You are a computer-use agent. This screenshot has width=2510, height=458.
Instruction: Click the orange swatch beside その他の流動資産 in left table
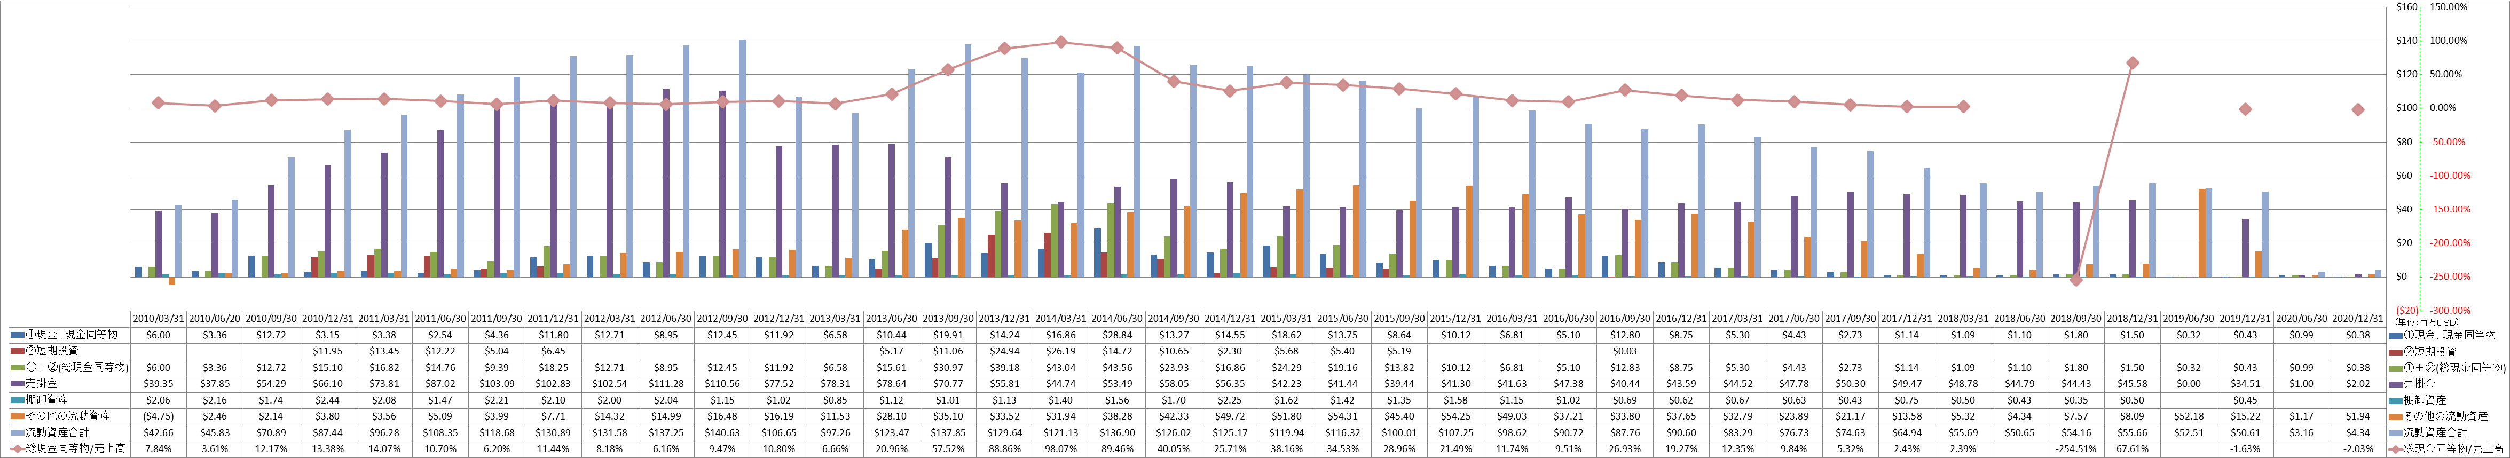point(17,416)
